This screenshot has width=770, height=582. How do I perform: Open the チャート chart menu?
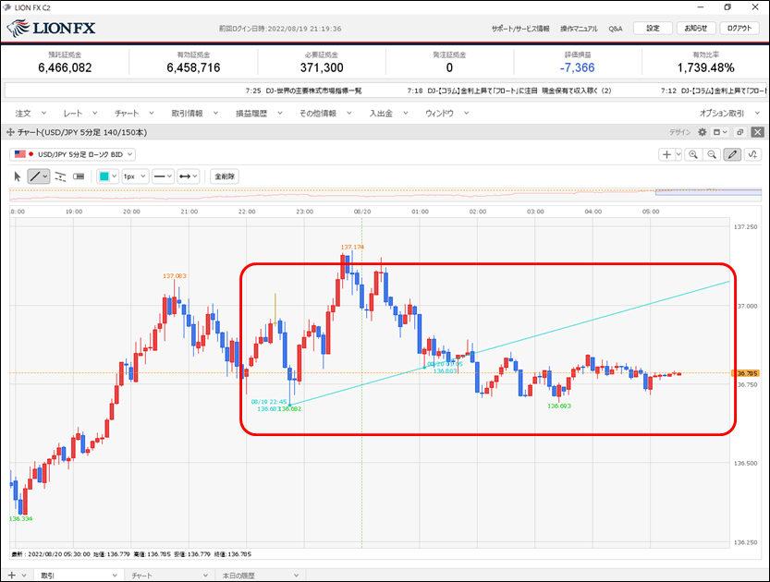pyautogui.click(x=134, y=114)
